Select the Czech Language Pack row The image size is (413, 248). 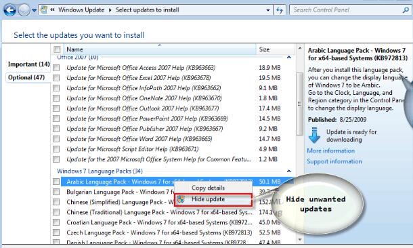pyautogui.click(x=159, y=232)
